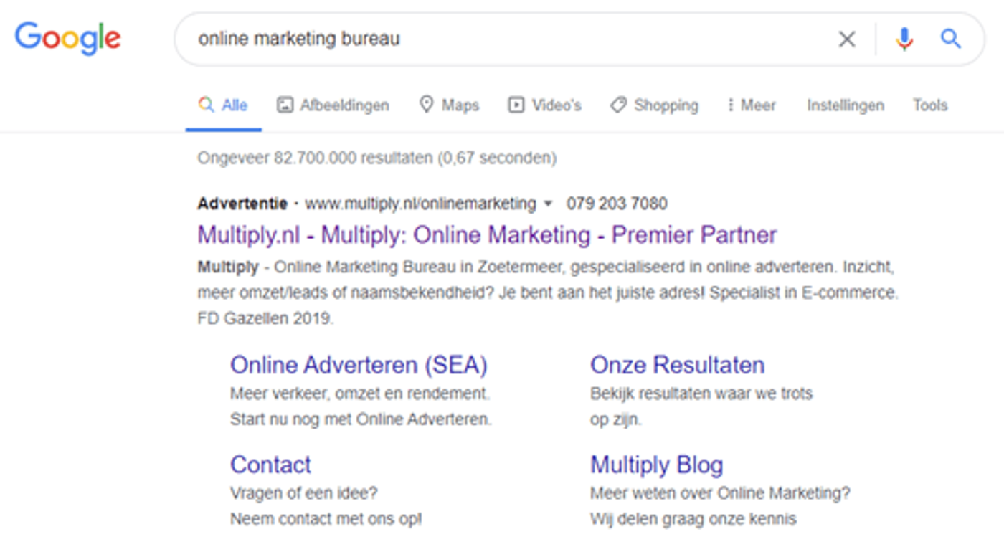
Task: Clear the search query with the X icon
Action: tap(847, 39)
